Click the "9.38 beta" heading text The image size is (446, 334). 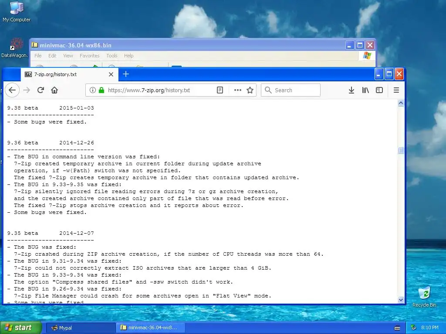coord(23,108)
